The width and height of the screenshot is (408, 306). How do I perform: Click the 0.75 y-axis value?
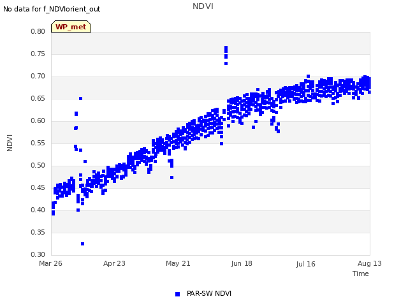click(38, 54)
